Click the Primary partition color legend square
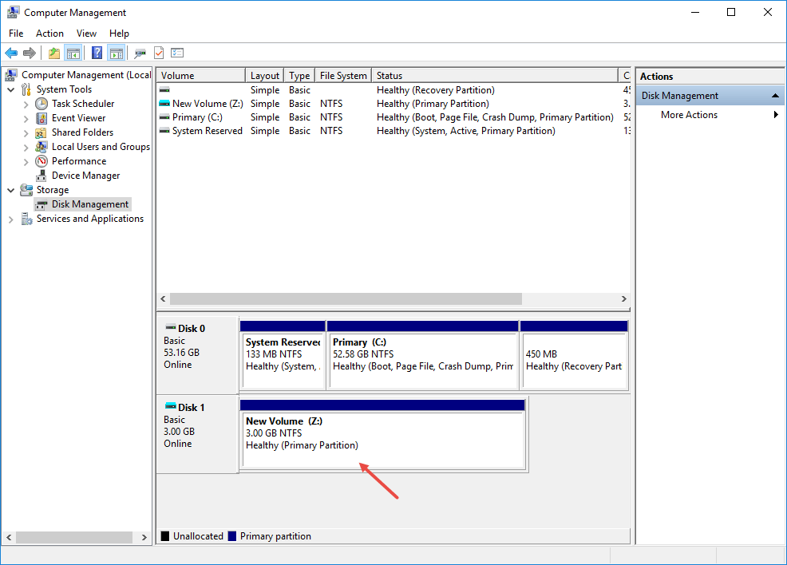This screenshot has width=787, height=565. coord(231,535)
